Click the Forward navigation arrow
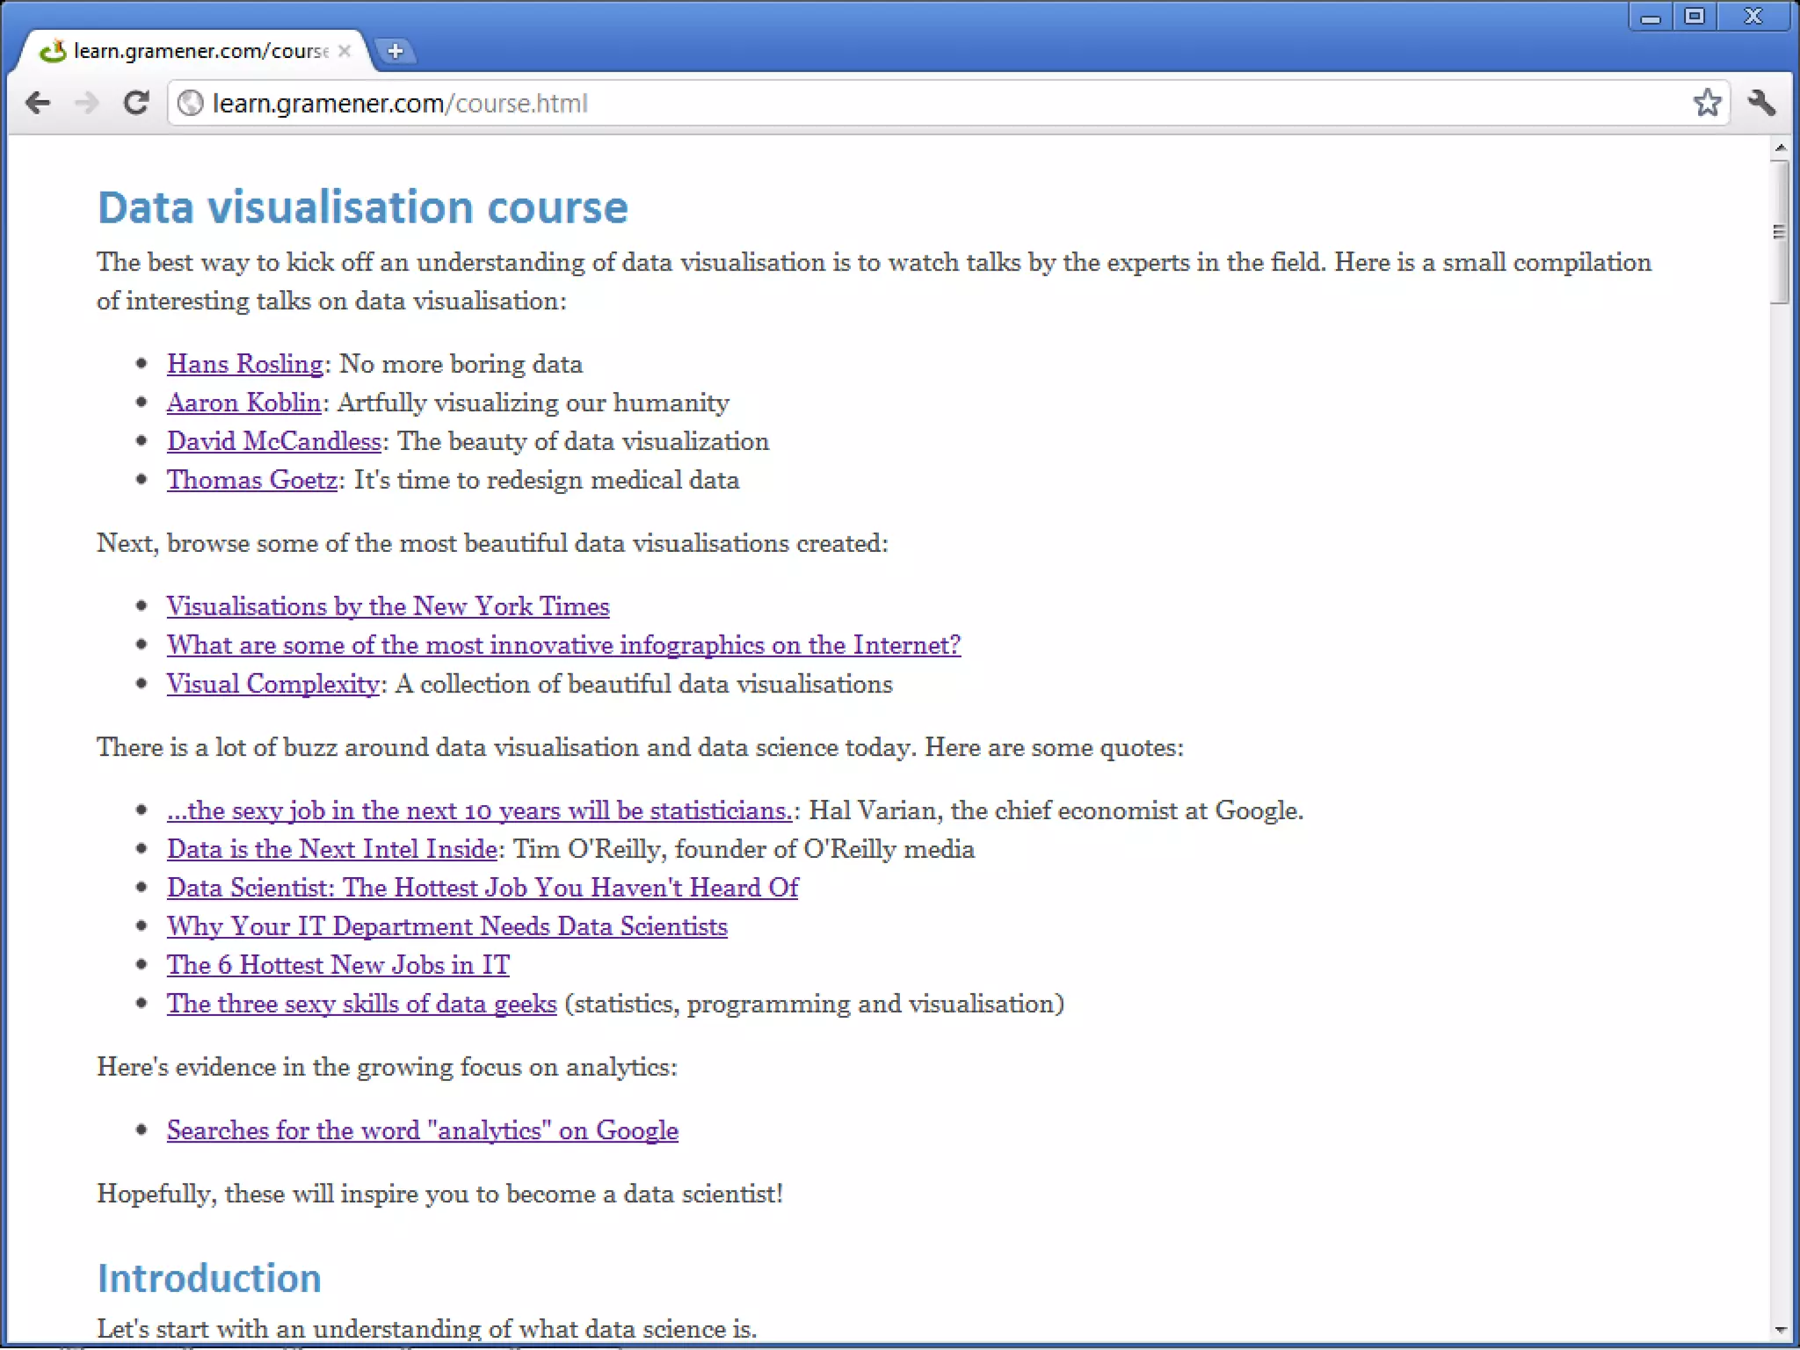Image resolution: width=1800 pixels, height=1350 pixels. click(x=86, y=103)
